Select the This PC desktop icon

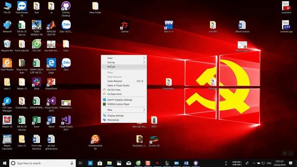7,7
